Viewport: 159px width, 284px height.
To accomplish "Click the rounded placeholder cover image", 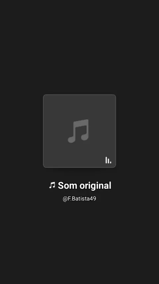I will pos(79,131).
